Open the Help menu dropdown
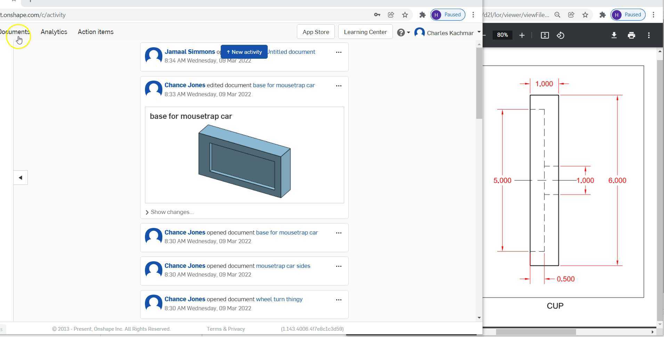 (404, 32)
